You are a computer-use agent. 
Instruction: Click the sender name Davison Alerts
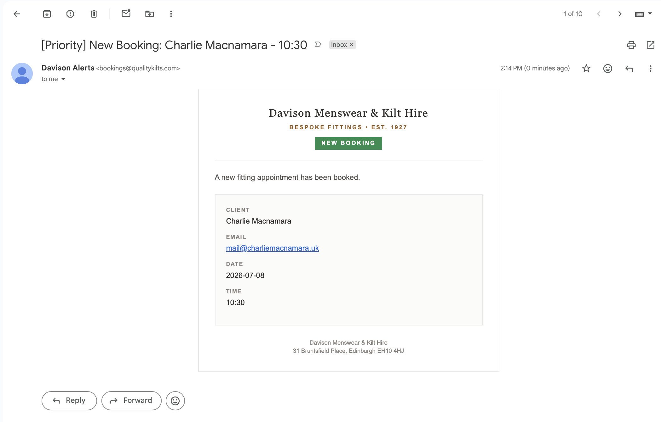coord(68,68)
